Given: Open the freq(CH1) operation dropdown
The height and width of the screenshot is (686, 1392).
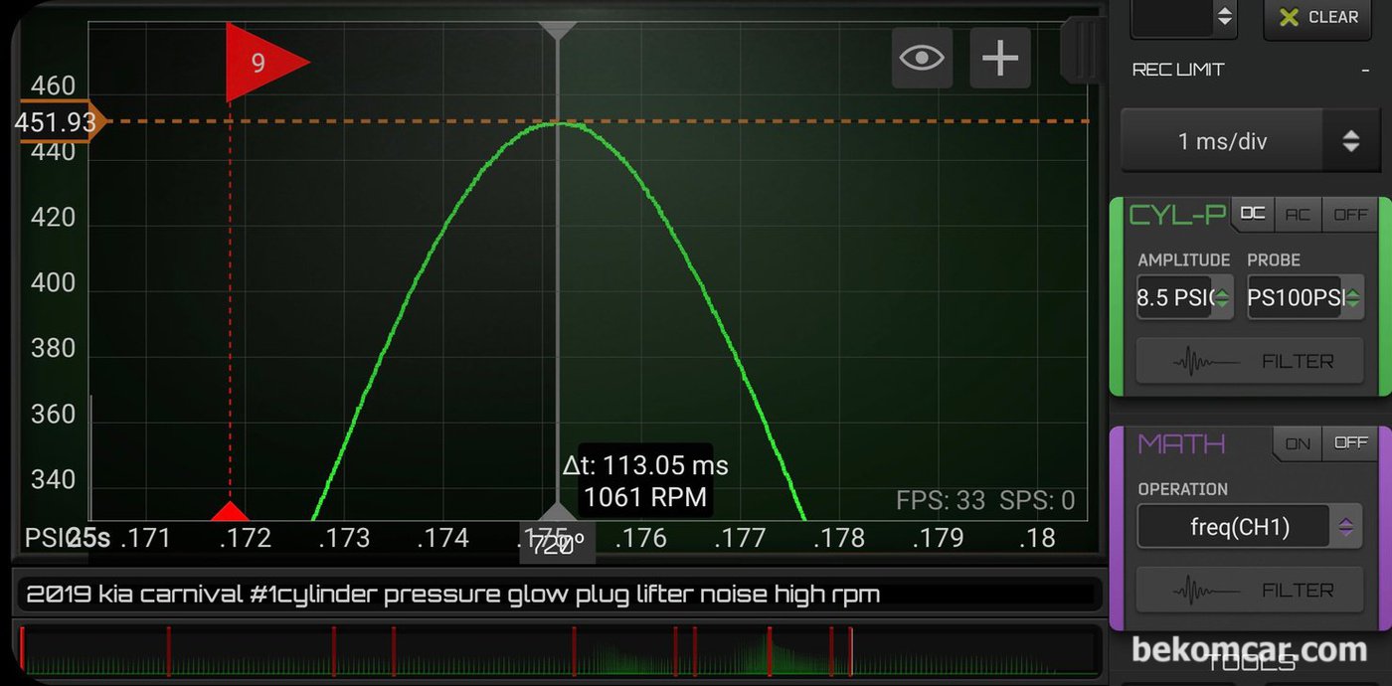Looking at the screenshot, I should (x=1248, y=526).
